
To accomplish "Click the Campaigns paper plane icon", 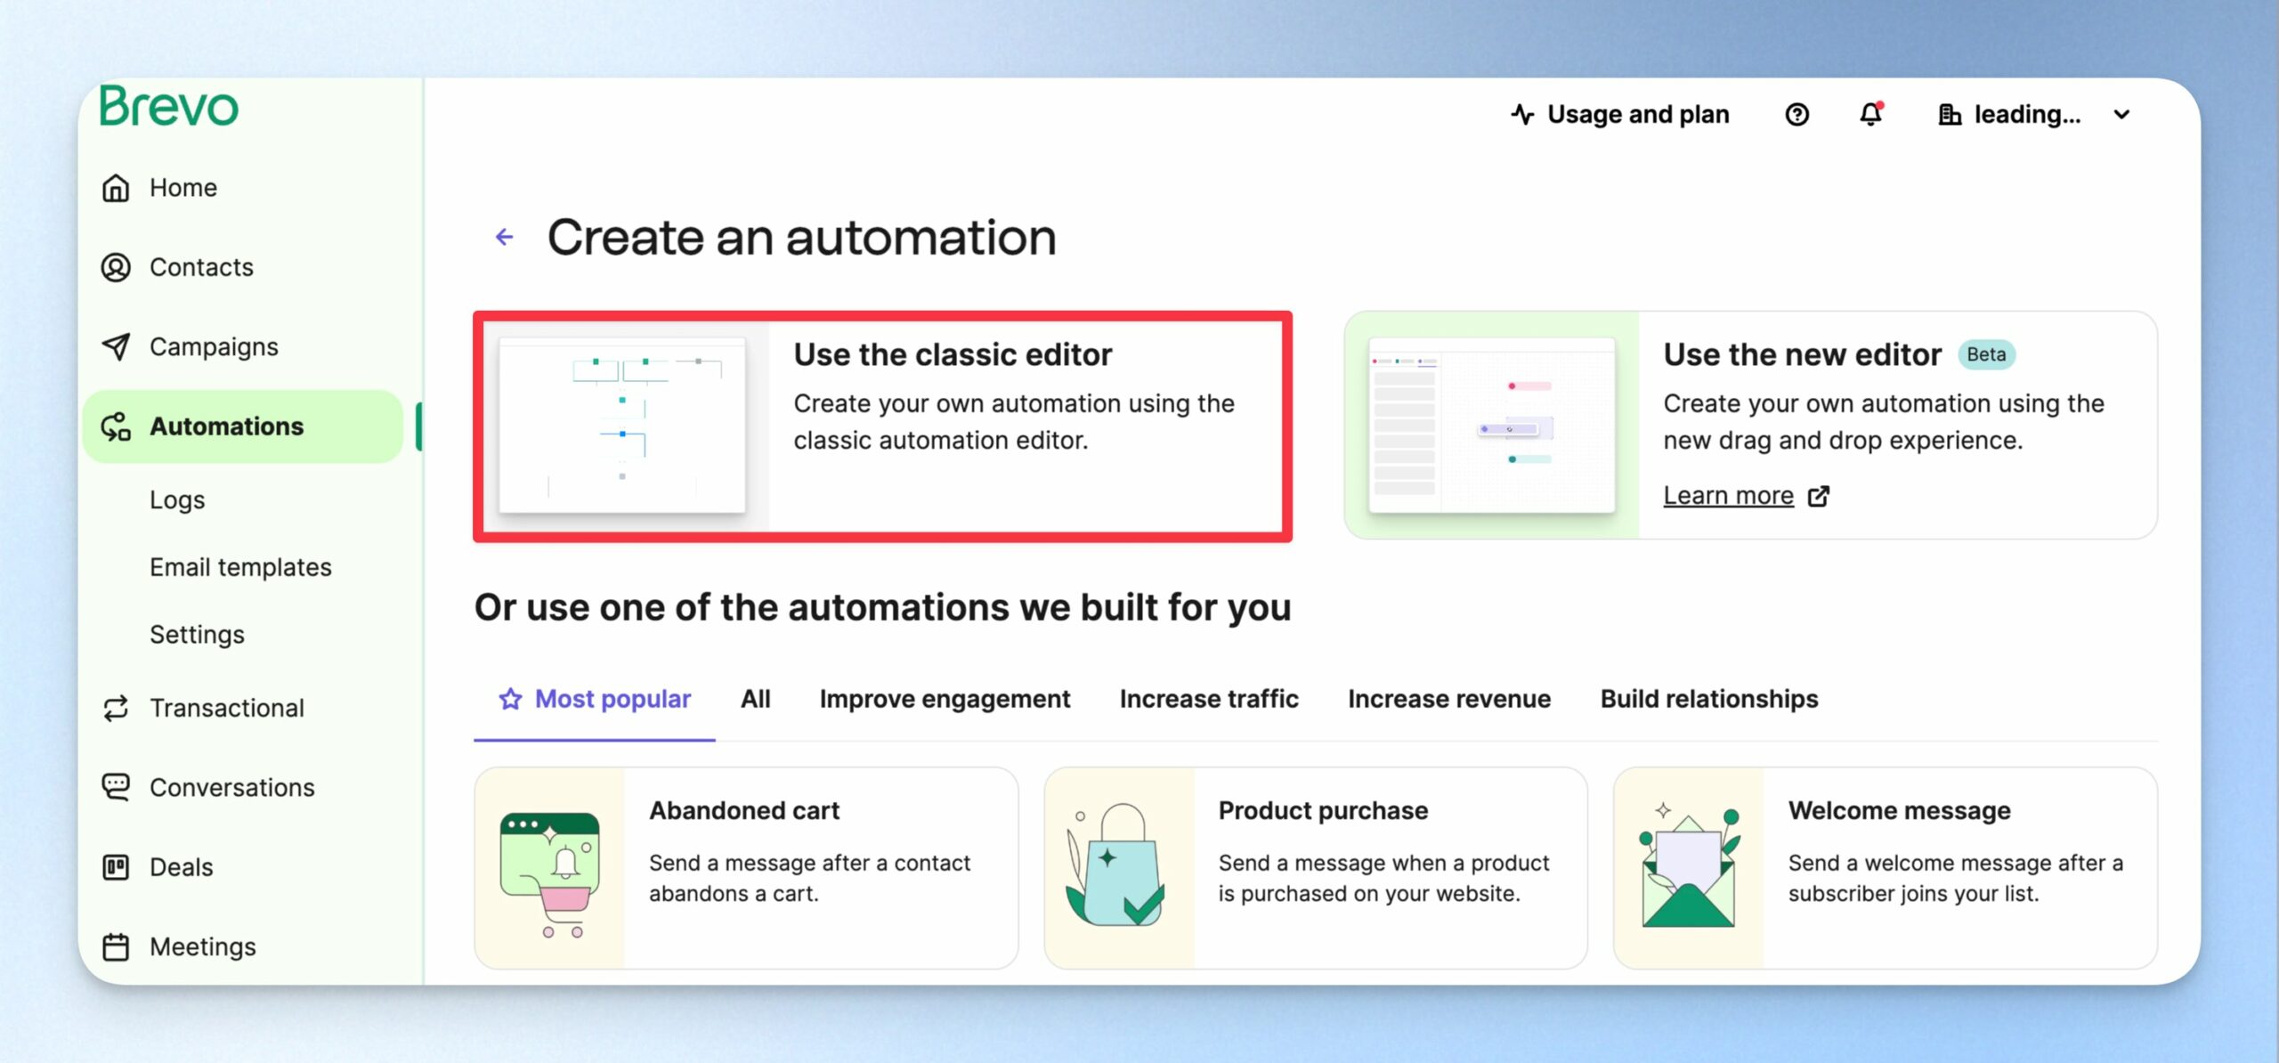I will click(x=116, y=346).
